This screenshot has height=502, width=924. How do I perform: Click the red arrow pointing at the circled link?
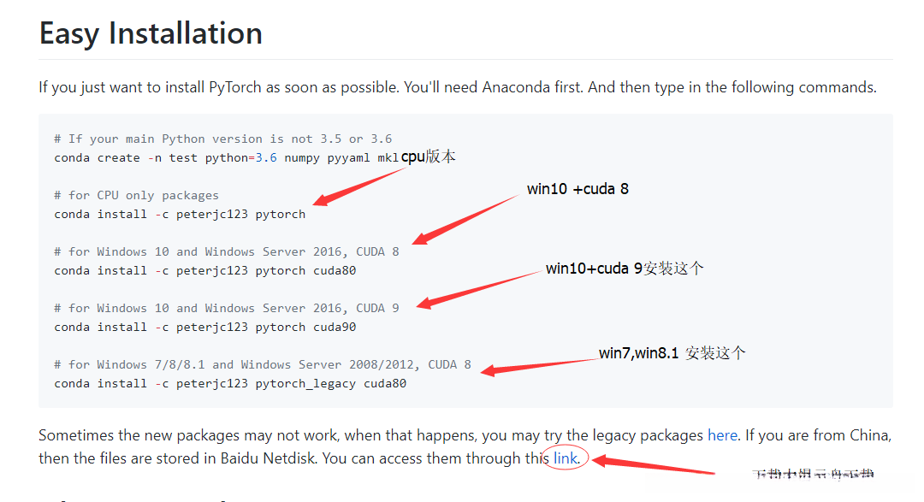[x=650, y=465]
